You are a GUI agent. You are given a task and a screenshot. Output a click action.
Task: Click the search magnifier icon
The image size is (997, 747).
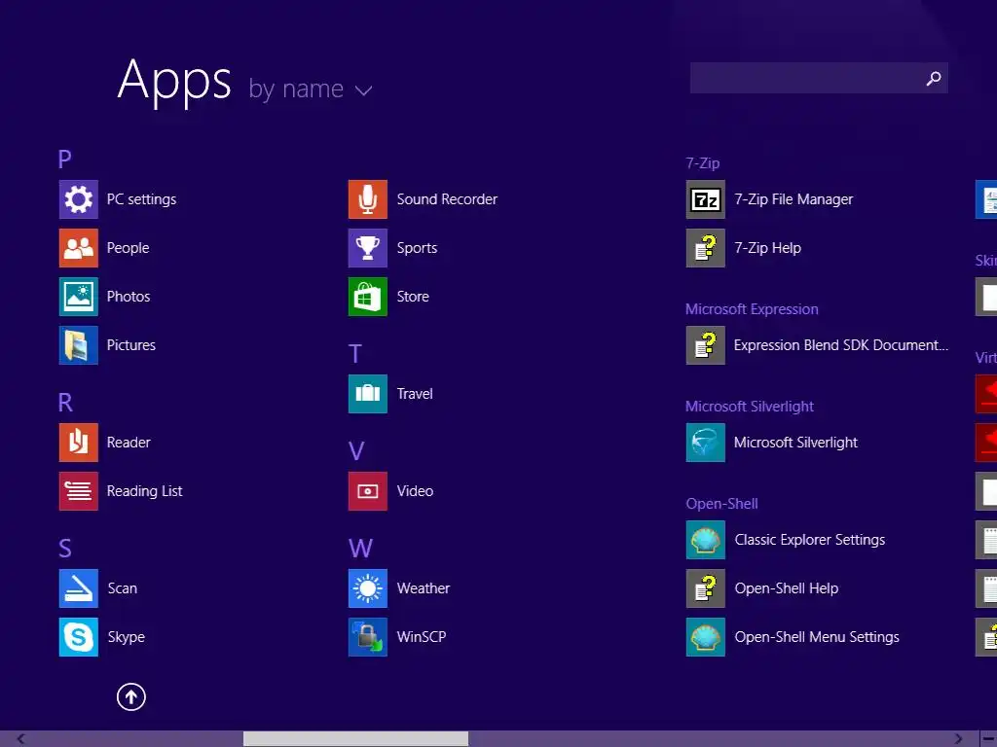pos(934,78)
